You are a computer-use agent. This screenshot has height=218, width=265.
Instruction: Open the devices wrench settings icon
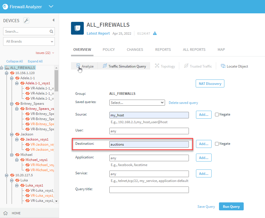26,21
